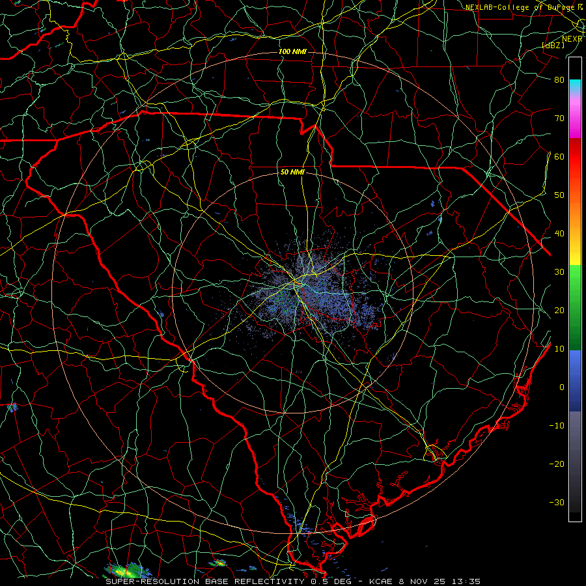Click the yellow-green storm echo at the bottom left
Image resolution: width=586 pixels, height=586 pixels.
(126, 572)
